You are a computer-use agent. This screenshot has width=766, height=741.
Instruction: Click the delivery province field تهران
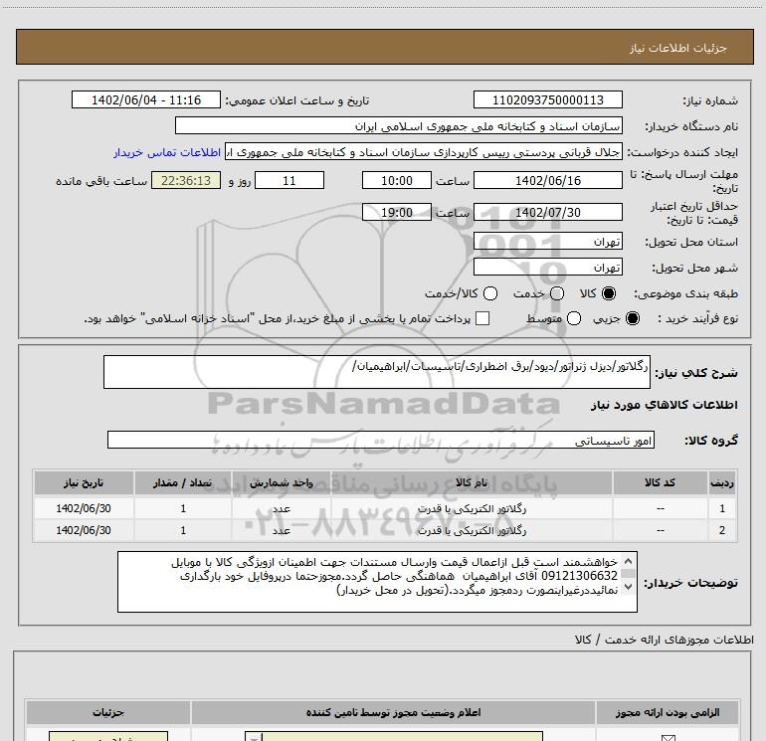(547, 242)
